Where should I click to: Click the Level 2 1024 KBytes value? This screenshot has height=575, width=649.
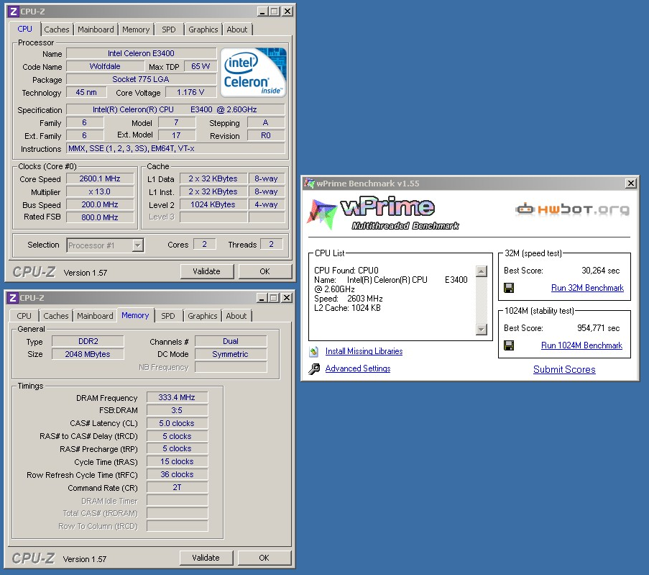[213, 204]
